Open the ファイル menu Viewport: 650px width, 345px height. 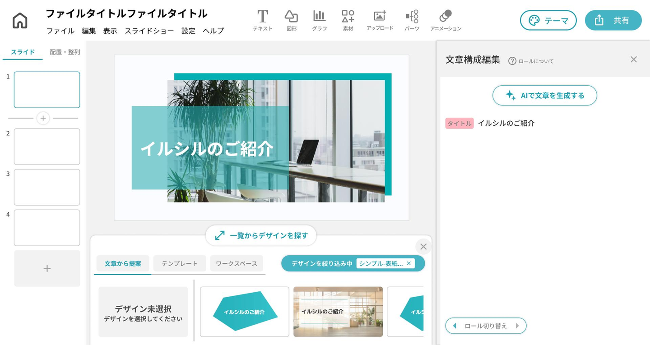60,31
